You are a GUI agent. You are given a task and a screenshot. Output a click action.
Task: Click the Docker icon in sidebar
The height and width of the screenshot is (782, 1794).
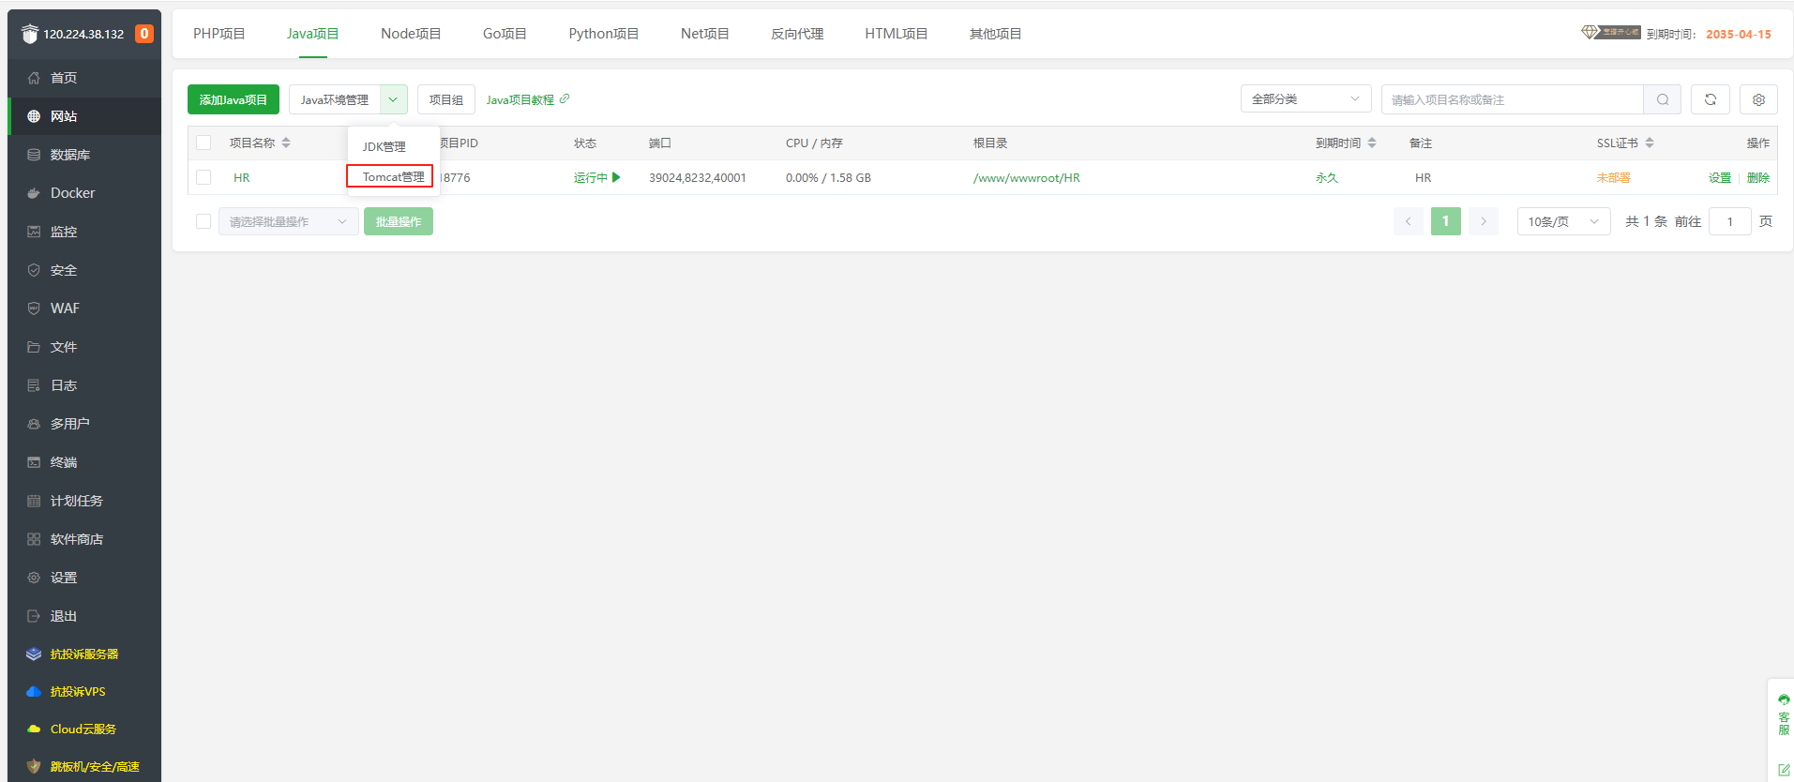coord(34,193)
